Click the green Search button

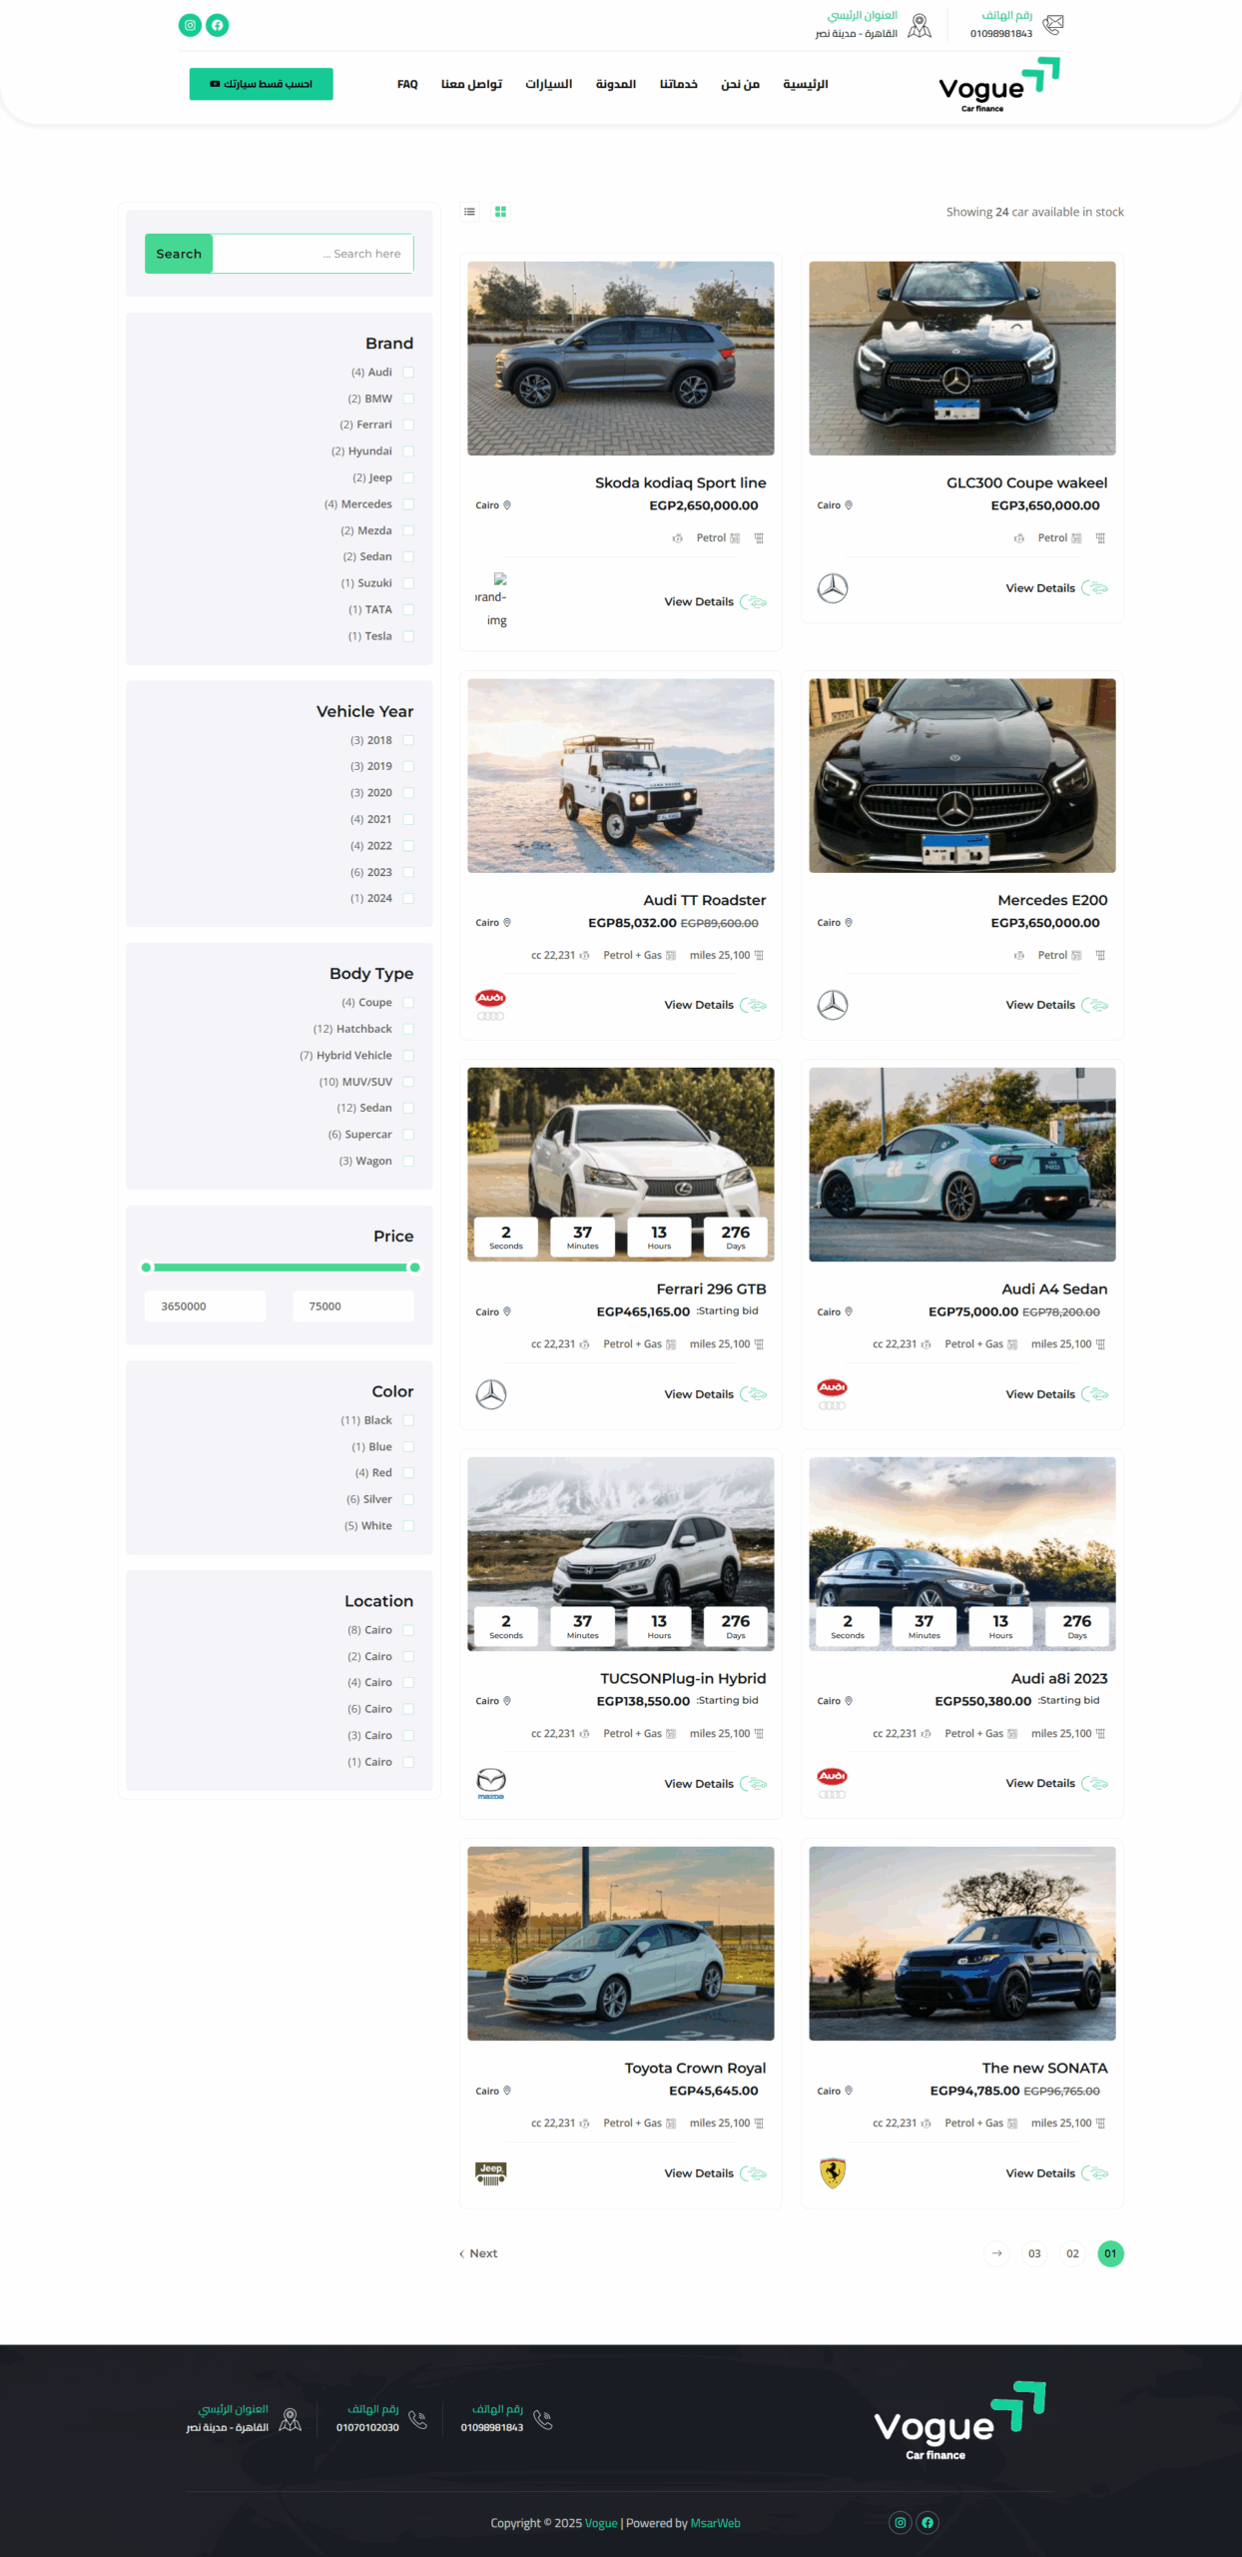(x=179, y=254)
